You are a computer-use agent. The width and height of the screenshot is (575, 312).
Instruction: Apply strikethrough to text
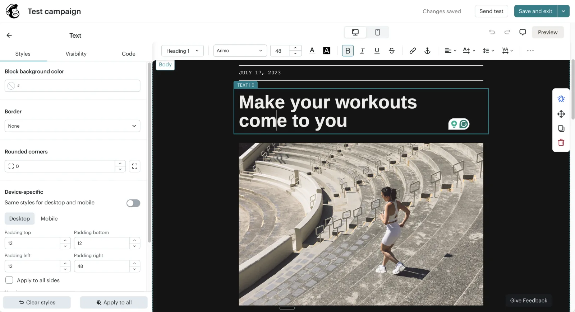[392, 51]
